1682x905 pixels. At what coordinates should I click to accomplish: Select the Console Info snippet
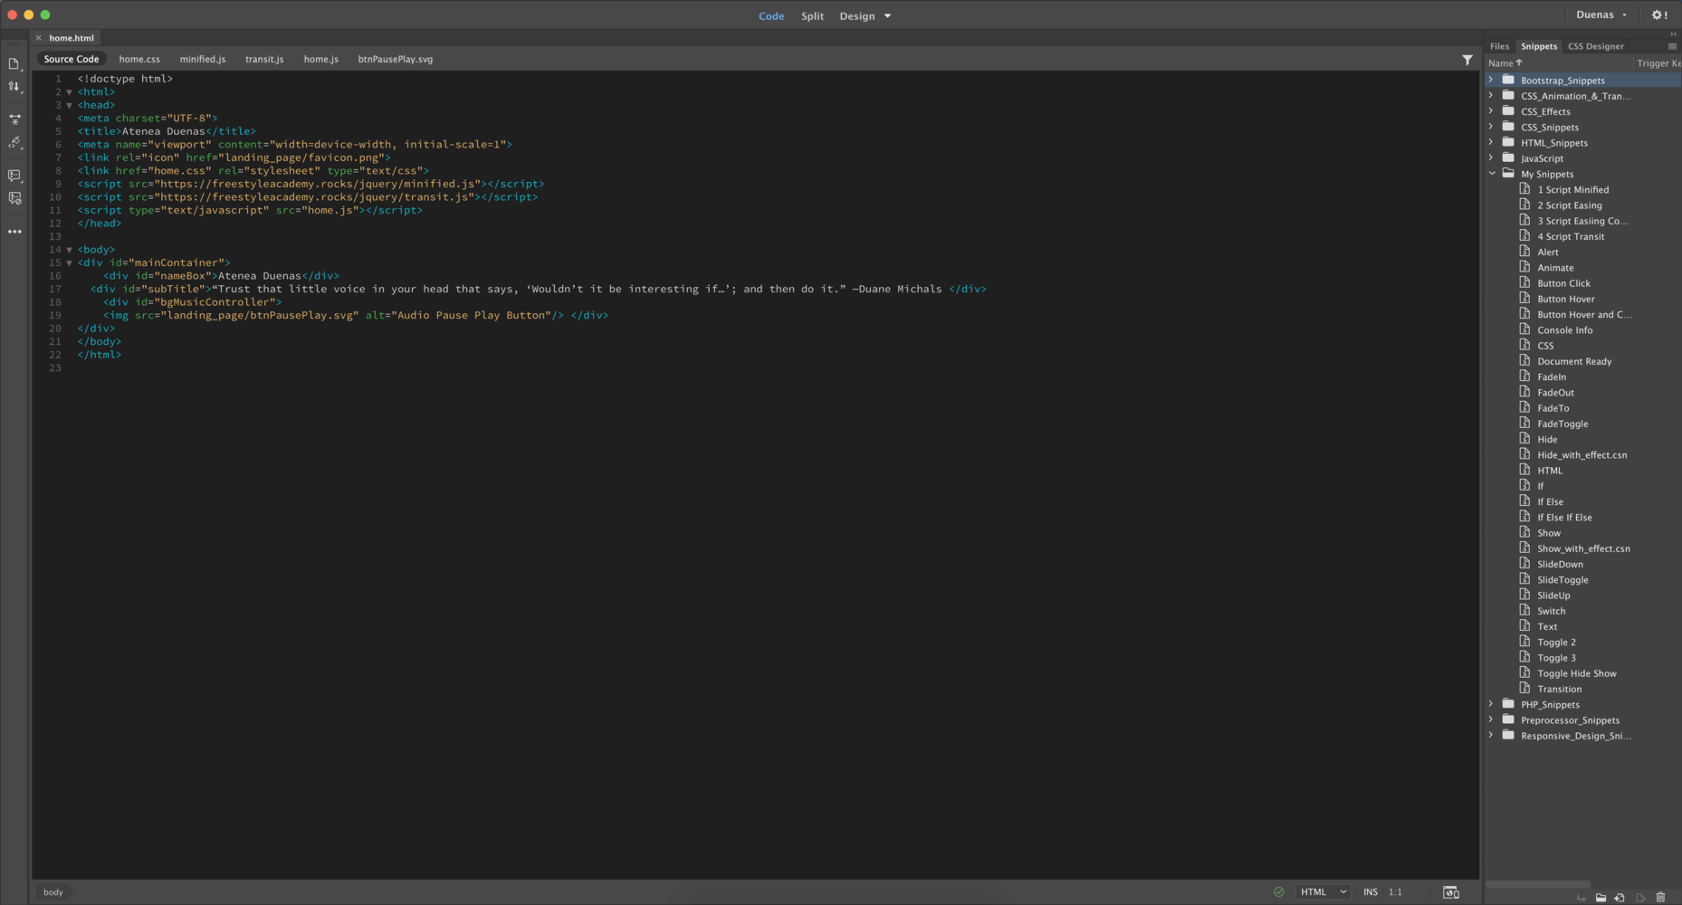[1564, 330]
